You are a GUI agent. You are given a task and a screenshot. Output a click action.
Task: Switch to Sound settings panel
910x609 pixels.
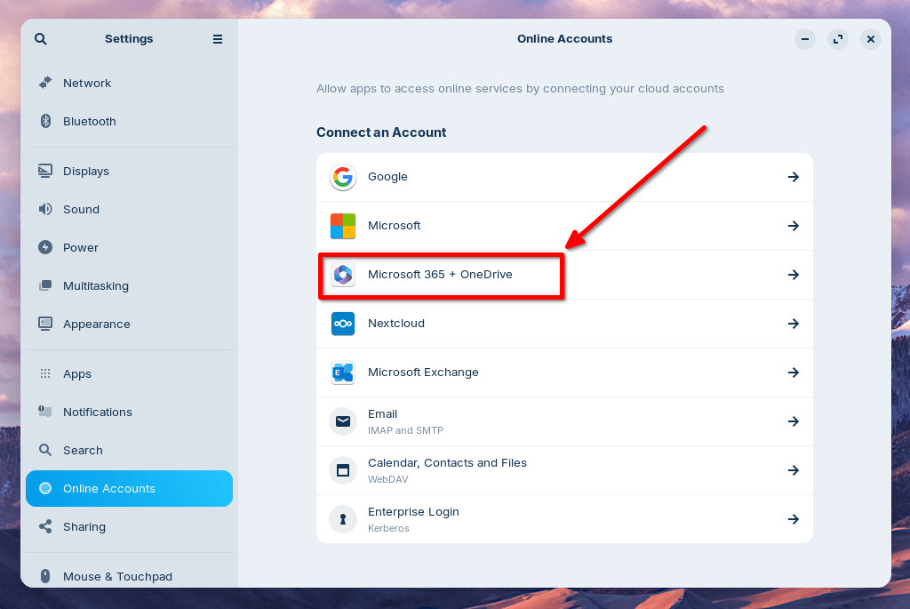[129, 209]
